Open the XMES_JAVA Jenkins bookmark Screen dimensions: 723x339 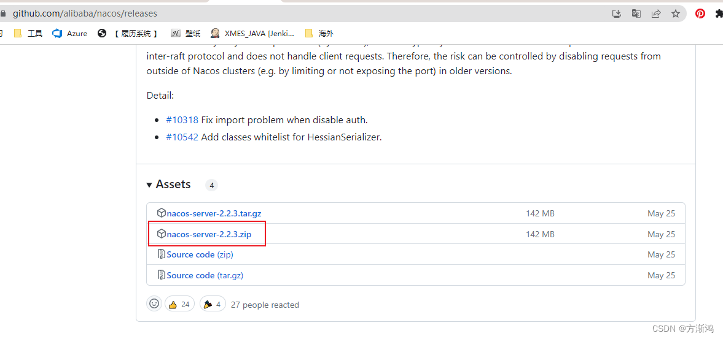(252, 33)
